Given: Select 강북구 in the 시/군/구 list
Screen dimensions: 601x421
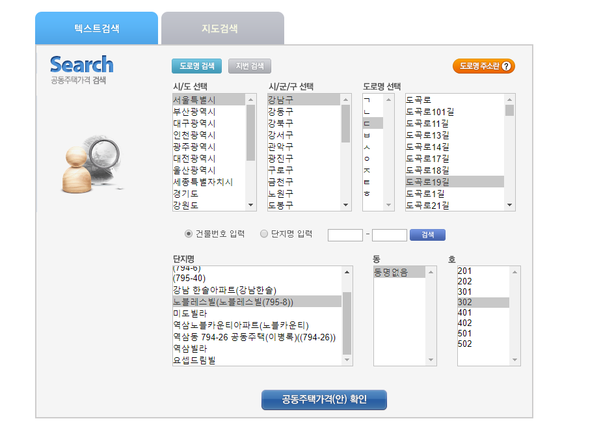Looking at the screenshot, I should 304,123.
